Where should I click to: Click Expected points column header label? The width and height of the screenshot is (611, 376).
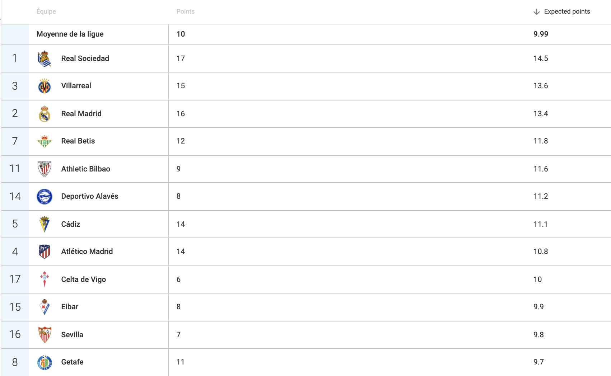pos(567,11)
